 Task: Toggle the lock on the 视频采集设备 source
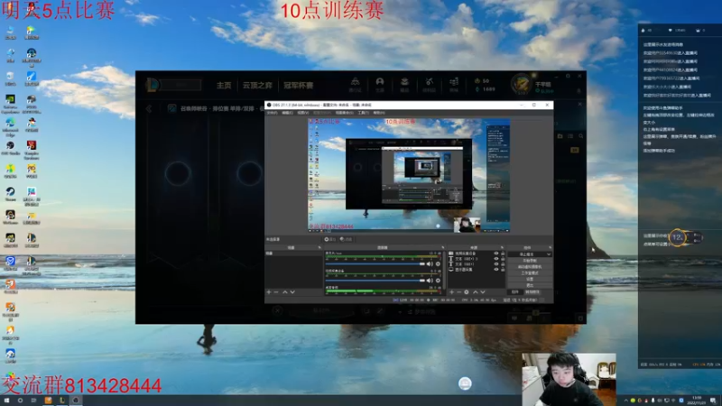[503, 254]
